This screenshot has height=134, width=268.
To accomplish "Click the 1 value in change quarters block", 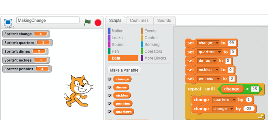I will [249, 100].
